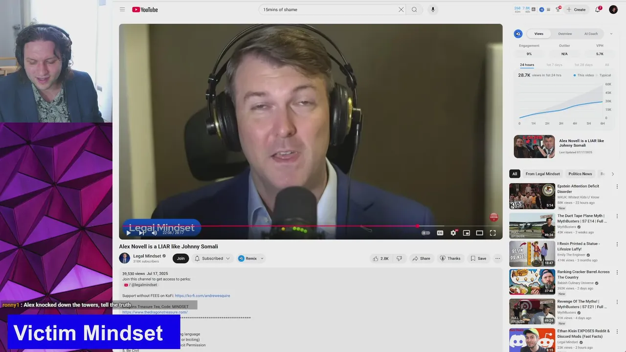Collapse the analytics panel chevron
626x352 pixels.
[611, 34]
